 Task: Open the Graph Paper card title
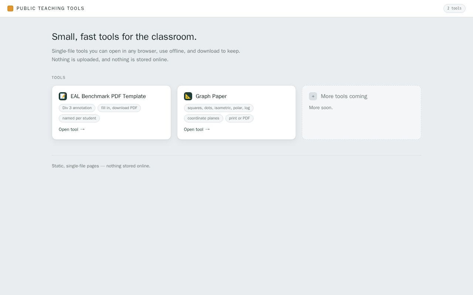click(211, 96)
